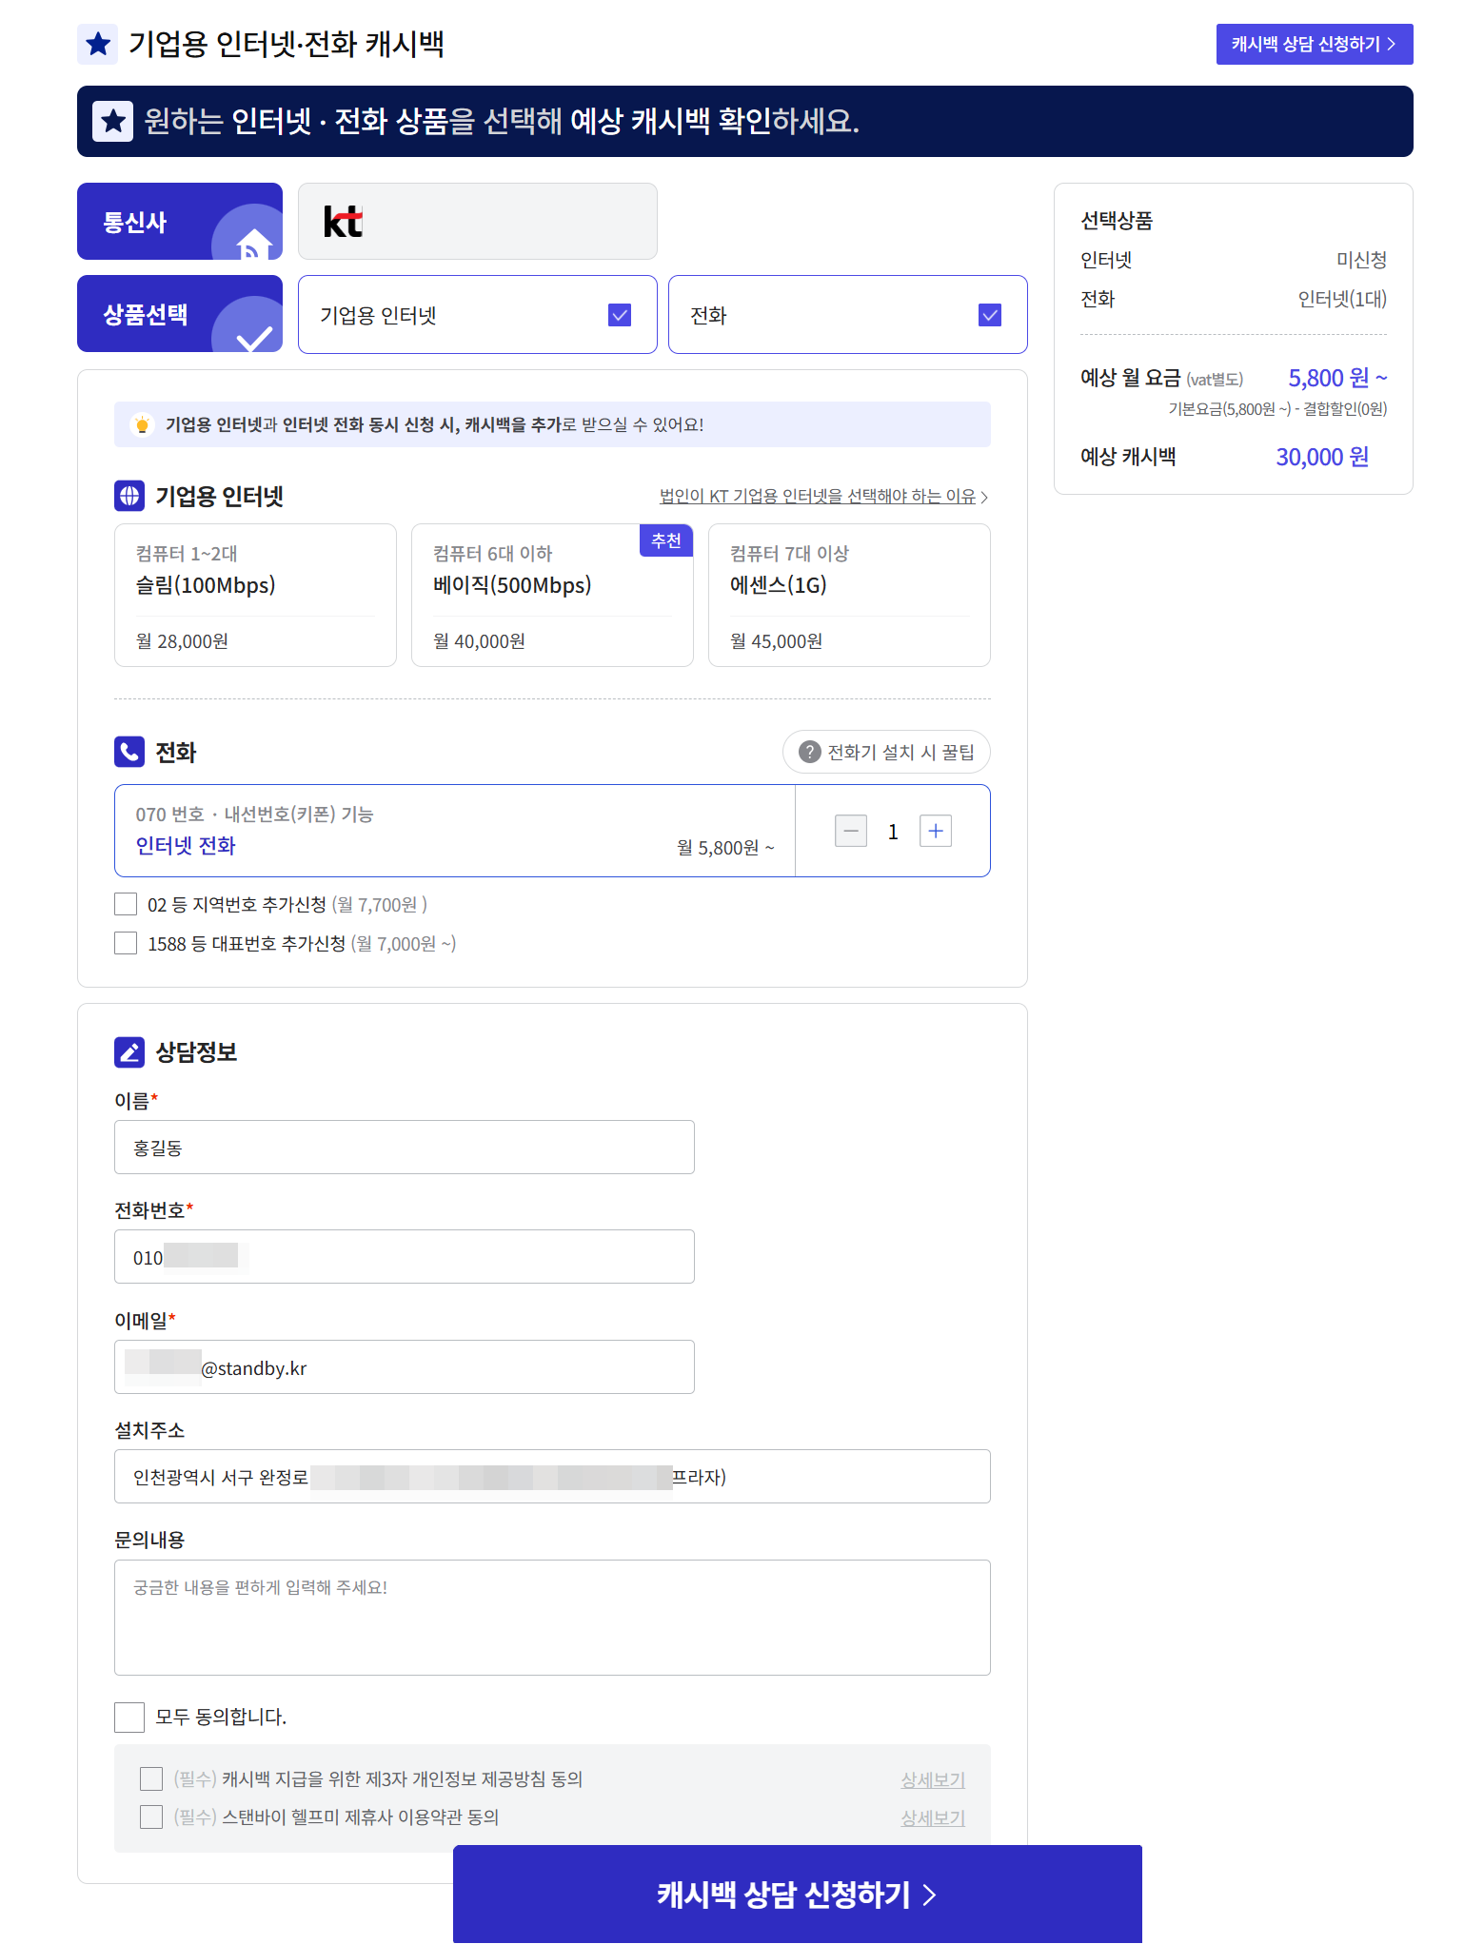This screenshot has height=1944, width=1484.
Task: Click the 전화번호 input field
Action: (x=405, y=1256)
